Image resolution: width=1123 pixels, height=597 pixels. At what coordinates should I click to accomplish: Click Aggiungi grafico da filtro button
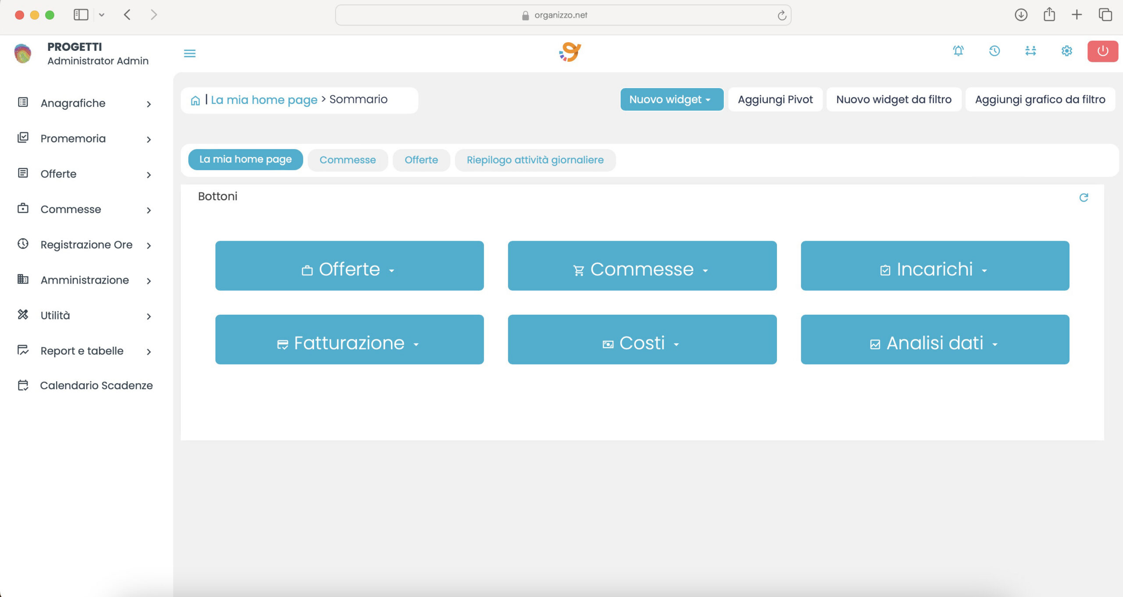(1040, 99)
